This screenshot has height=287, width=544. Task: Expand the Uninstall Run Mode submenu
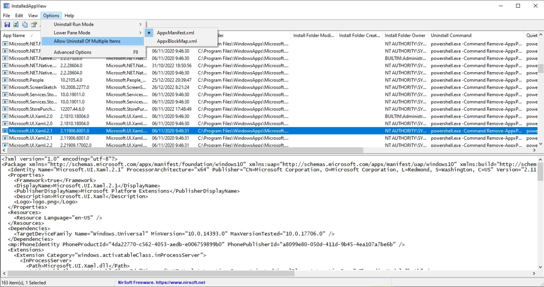93,24
